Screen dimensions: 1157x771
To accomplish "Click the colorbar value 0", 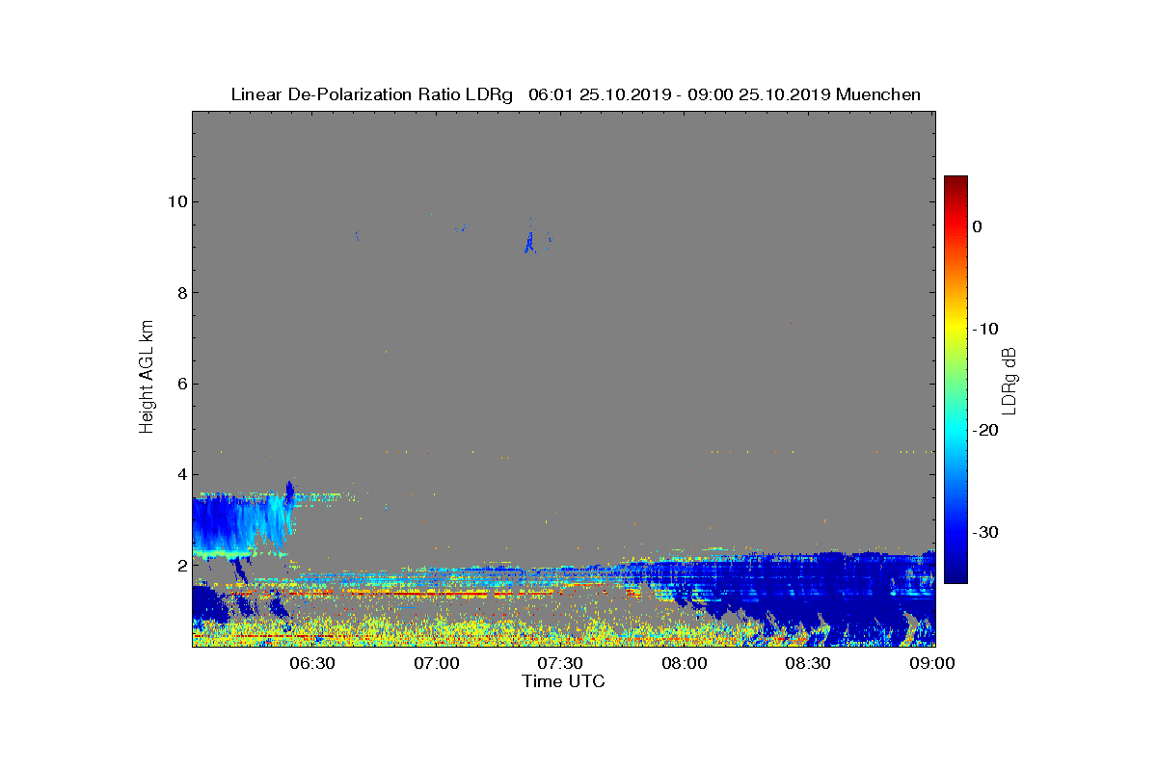I will (977, 226).
